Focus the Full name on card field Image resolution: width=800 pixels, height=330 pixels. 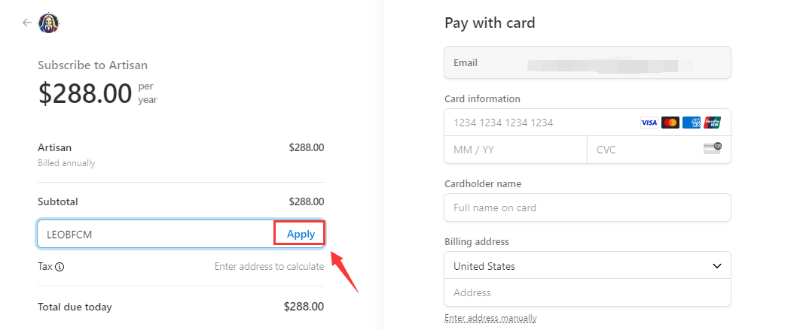588,207
